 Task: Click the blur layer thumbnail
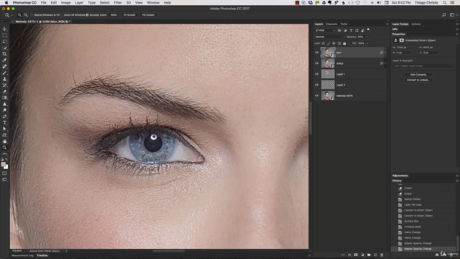click(328, 53)
